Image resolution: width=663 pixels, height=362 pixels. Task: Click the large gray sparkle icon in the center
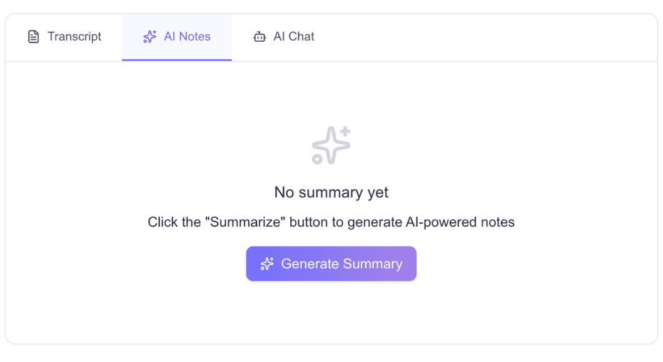pyautogui.click(x=331, y=145)
